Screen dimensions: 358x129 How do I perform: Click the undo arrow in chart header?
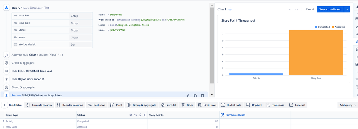pyautogui.click(x=291, y=9)
